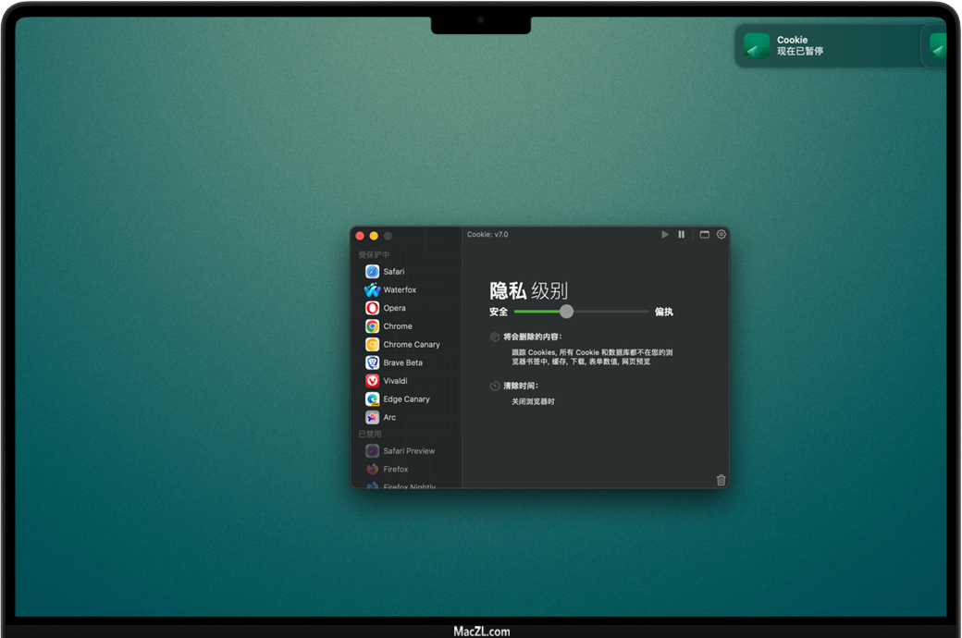Screen dimensions: 962x638
Task: Select Arc browser in the list
Action: pos(388,417)
